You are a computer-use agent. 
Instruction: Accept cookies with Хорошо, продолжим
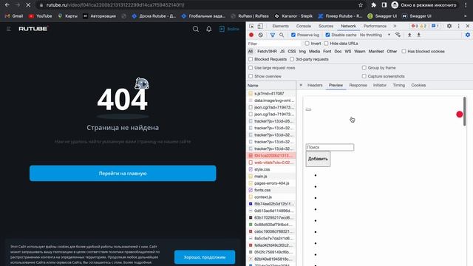(205, 257)
